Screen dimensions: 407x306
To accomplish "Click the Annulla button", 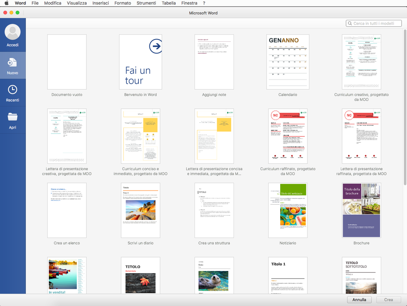I will (x=359, y=299).
